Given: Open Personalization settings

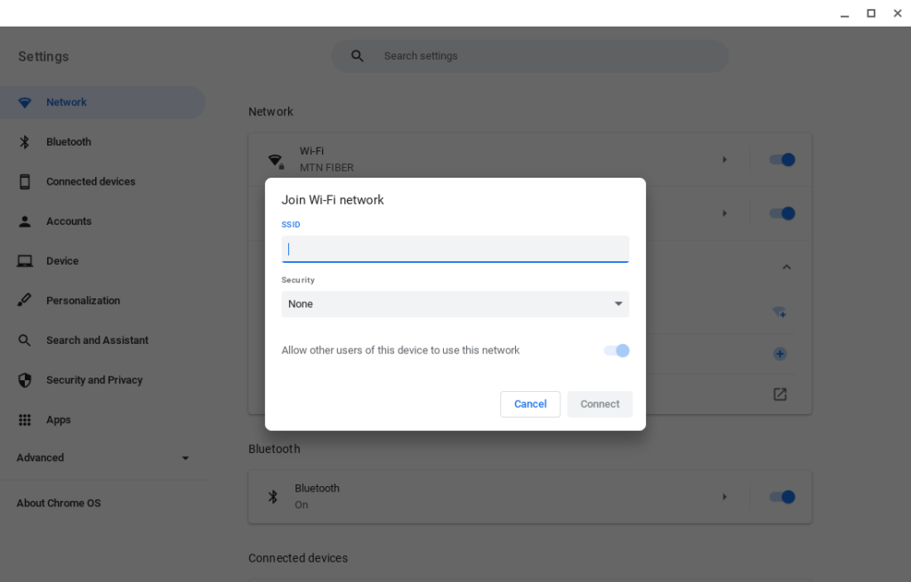Looking at the screenshot, I should coord(102,300).
